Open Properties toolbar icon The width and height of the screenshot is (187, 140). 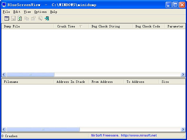tap(33, 18)
